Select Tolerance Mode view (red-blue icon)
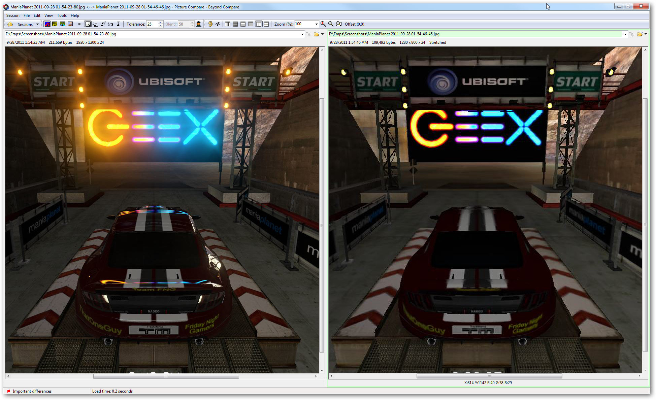The width and height of the screenshot is (656, 400). 47,24
